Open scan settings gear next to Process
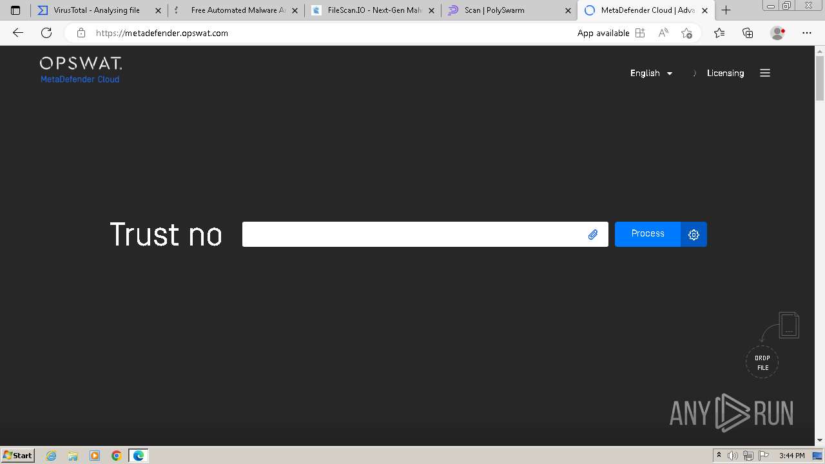Image resolution: width=825 pixels, height=464 pixels. 694,235
